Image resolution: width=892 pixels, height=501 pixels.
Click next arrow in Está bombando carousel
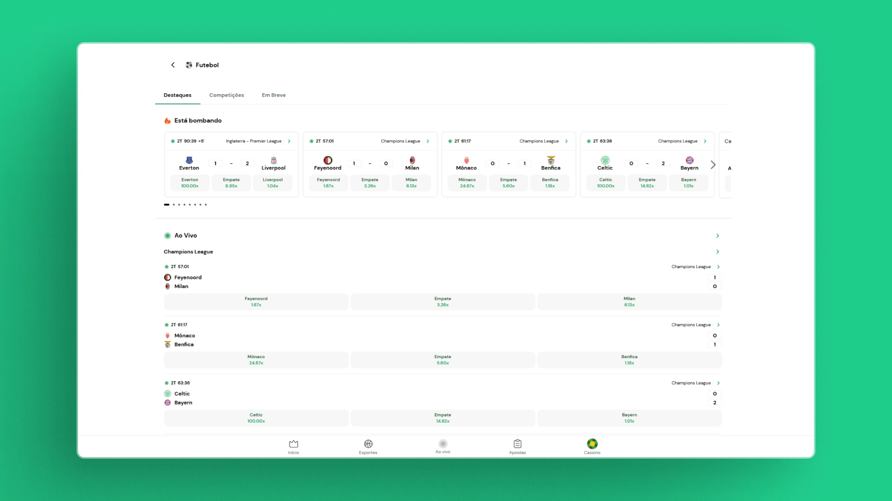714,164
